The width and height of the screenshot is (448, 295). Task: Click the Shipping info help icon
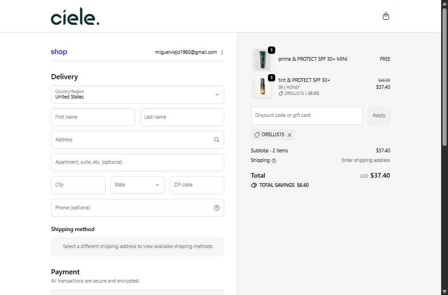click(x=274, y=161)
